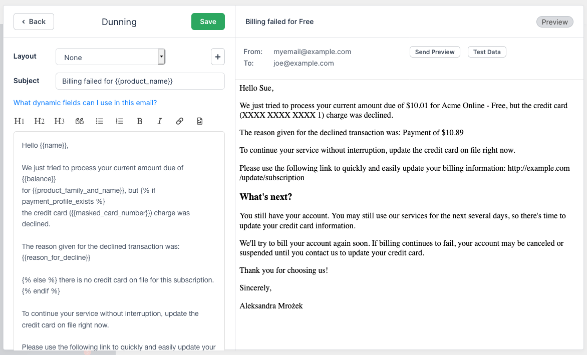Viewport: 587px width, 355px height.
Task: Click 'Sincerely,' in the preview
Action: pyautogui.click(x=255, y=288)
